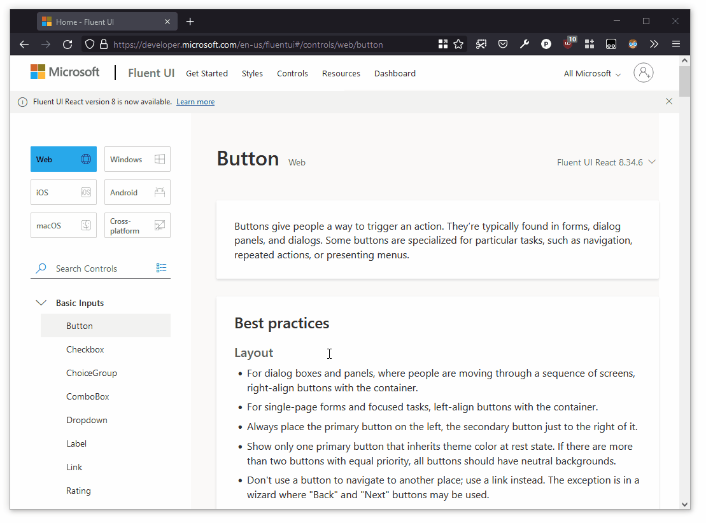Select the Web platform toggle
Viewport: 706px width, 523px height.
[64, 160]
